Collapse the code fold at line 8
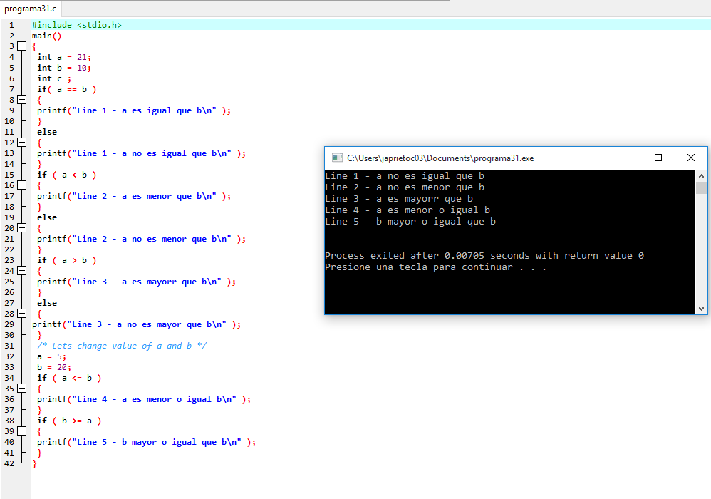 click(22, 100)
